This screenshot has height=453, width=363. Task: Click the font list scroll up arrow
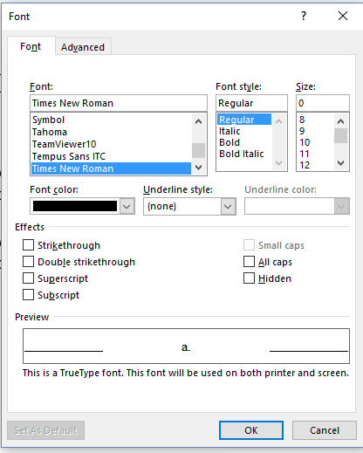199,121
